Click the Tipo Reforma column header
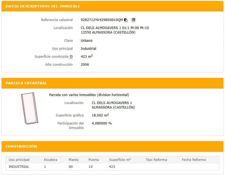The width and height of the screenshot is (225, 175). point(156,160)
